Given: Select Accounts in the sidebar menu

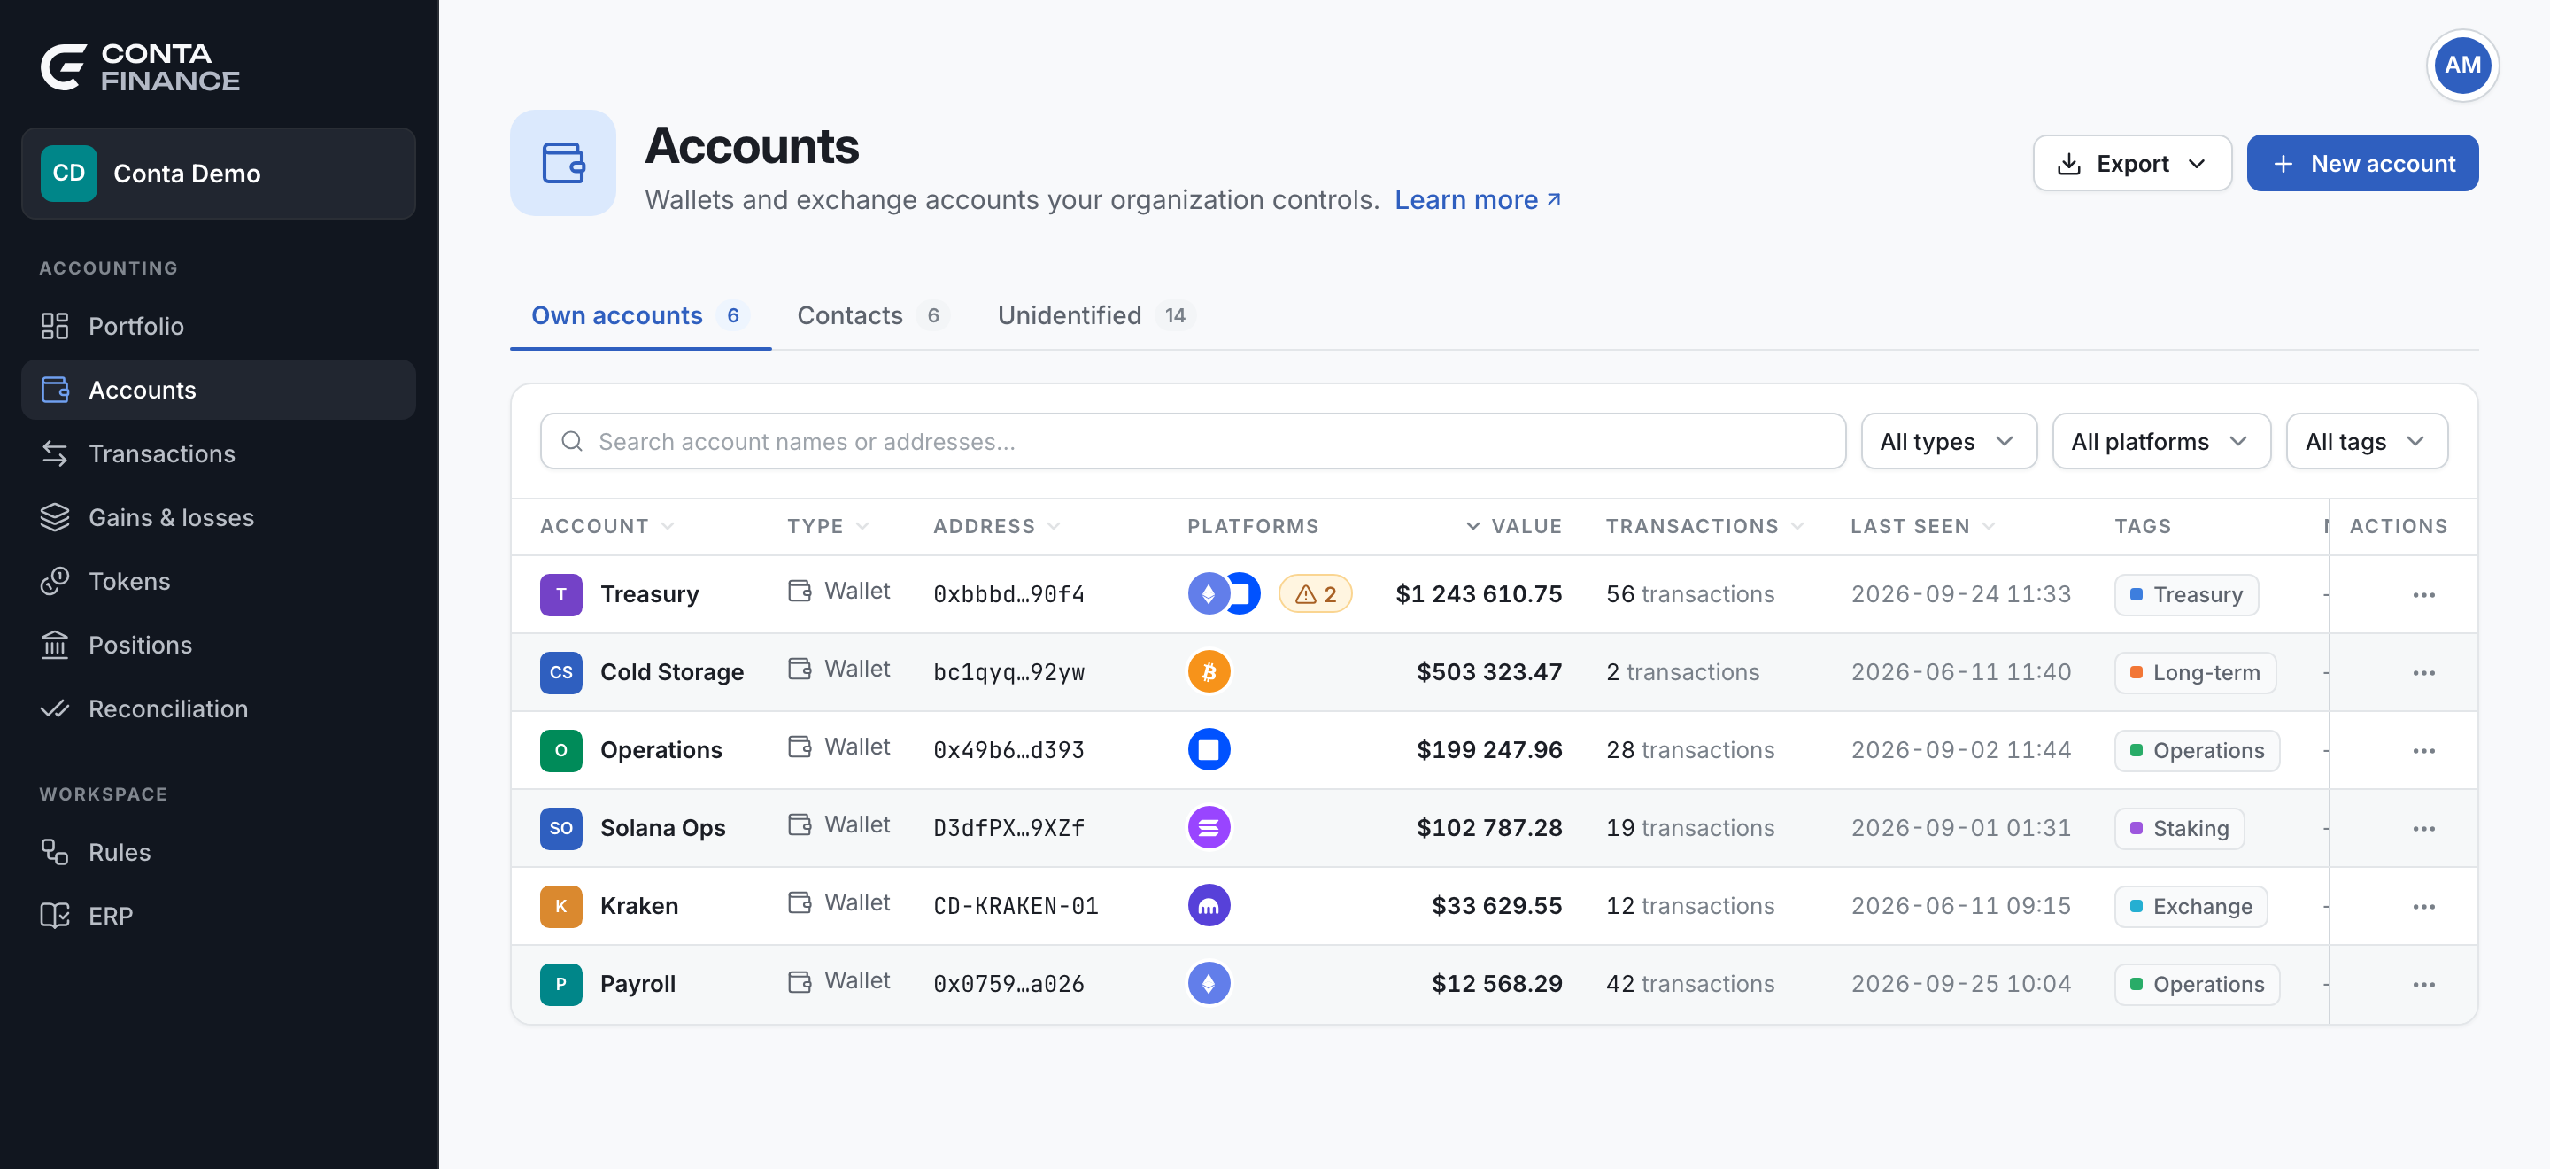Looking at the screenshot, I should [x=218, y=390].
